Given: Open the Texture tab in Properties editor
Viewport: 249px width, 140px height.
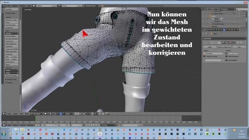Looking at the screenshot, I should [x=232, y=30].
